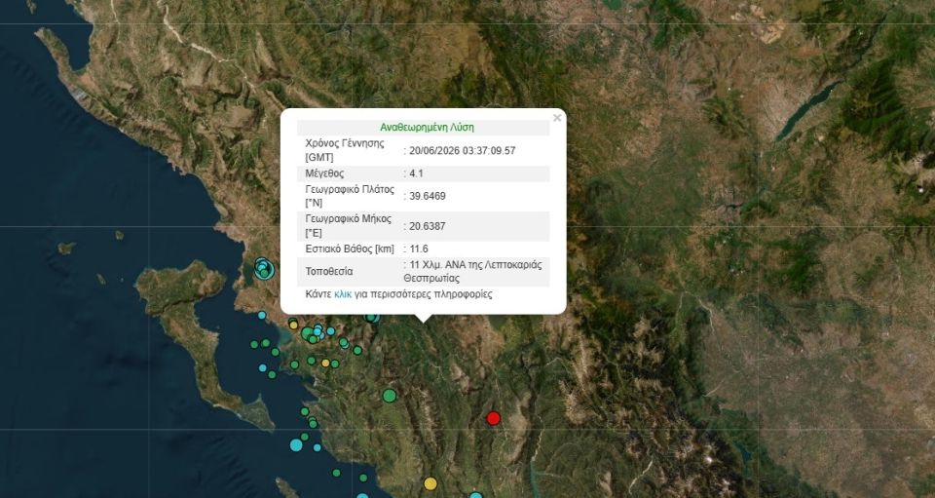Screen dimensions: 935x498
Task: Select the large cyan offshore earthquake marker
Action: [x=296, y=444]
